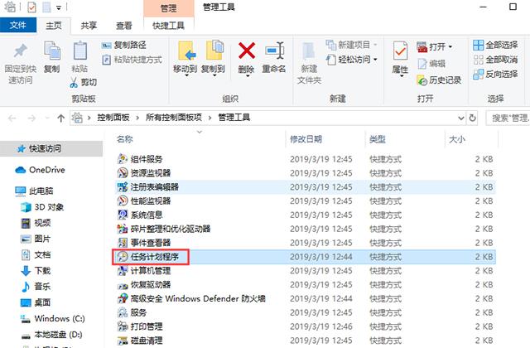This screenshot has height=348, width=530.
Task: Click the Paste clipboard icon
Action: point(80,51)
